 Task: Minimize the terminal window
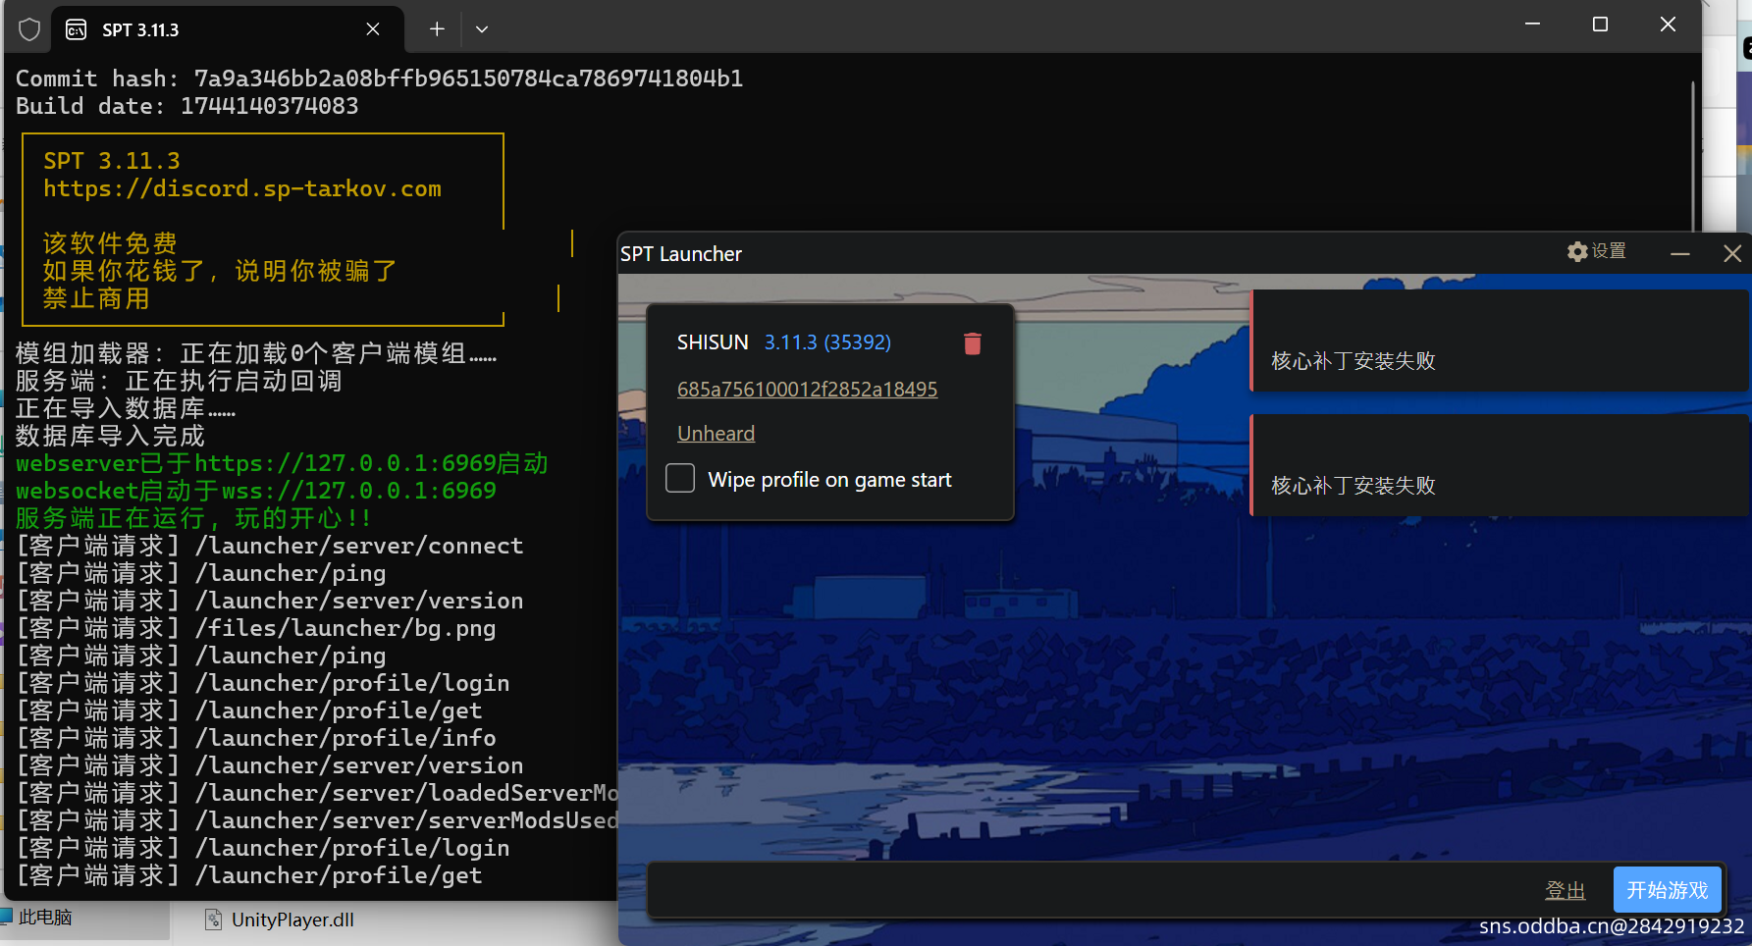[x=1532, y=25]
